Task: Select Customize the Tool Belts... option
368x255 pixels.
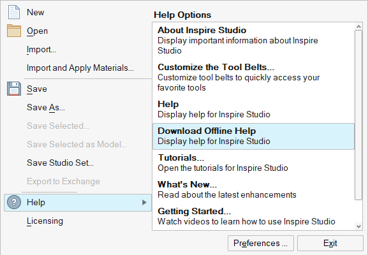Action: 253,77
